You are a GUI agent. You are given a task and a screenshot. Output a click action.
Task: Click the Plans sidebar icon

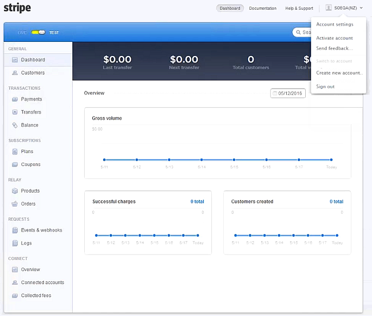[15, 151]
